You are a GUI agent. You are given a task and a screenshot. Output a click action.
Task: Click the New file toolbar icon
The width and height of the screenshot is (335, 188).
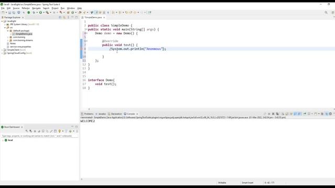[3, 13]
